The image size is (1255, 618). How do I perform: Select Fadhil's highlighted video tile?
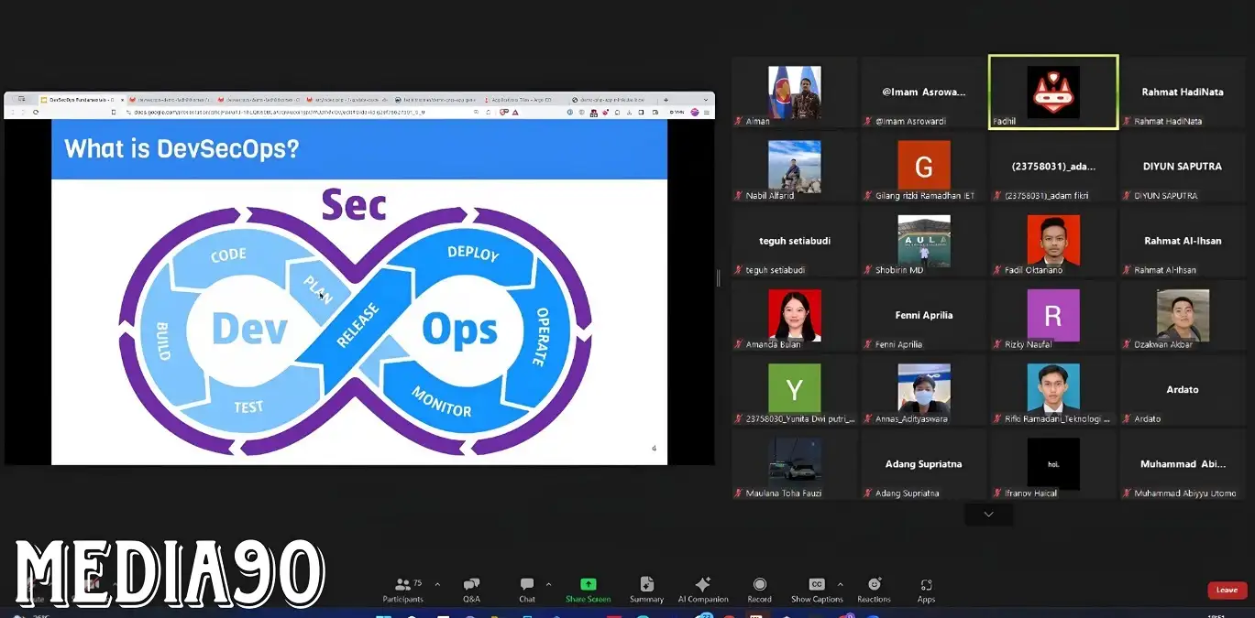(1052, 92)
